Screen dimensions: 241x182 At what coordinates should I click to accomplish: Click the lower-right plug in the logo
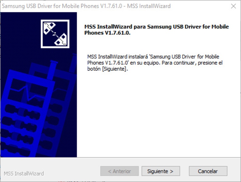[61, 40]
